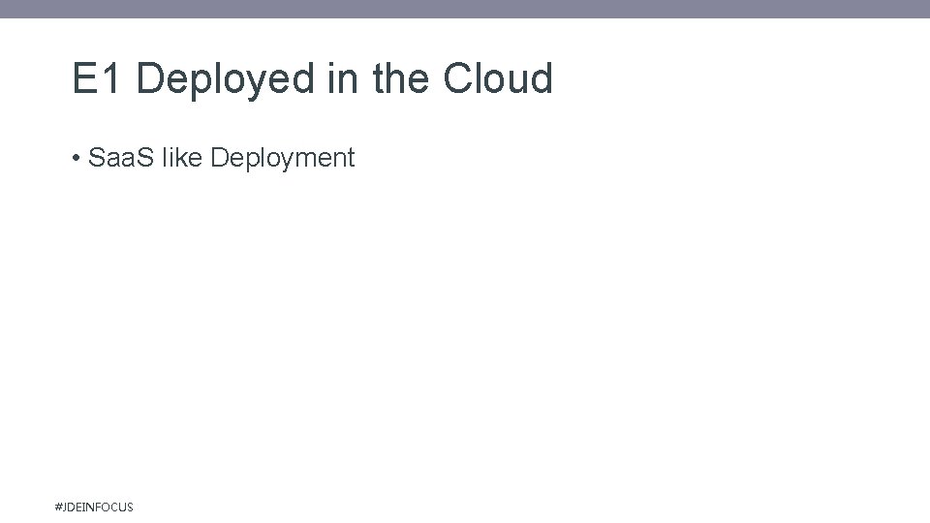This screenshot has height=523, width=930.
Task: Select the word "the" in the title
Action: pos(400,77)
